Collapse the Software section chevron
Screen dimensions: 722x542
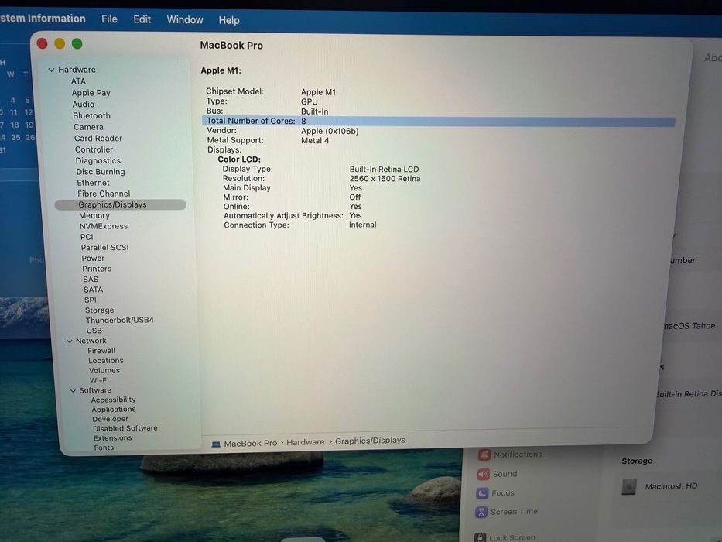coord(73,390)
